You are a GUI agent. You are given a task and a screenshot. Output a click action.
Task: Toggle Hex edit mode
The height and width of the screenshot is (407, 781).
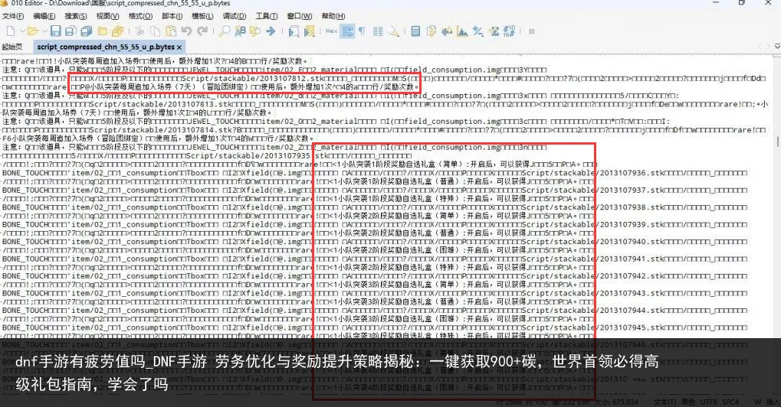[x=331, y=31]
